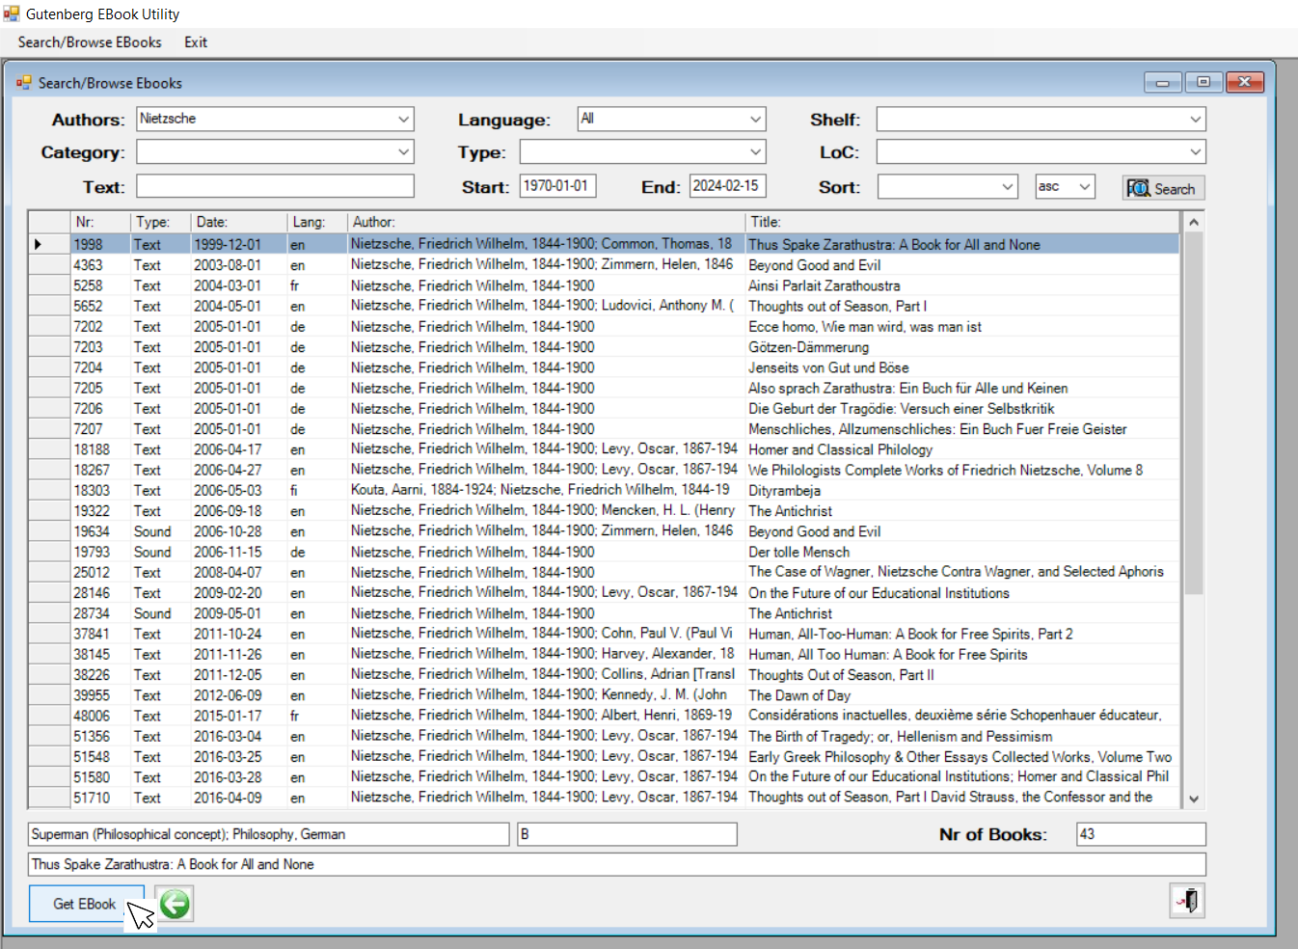The image size is (1298, 949).
Task: Select the Ecce homo title cell
Action: 963,327
